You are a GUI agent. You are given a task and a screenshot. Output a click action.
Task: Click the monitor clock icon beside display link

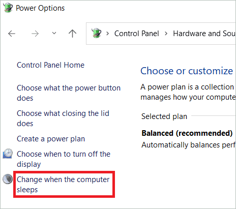[x=8, y=154]
